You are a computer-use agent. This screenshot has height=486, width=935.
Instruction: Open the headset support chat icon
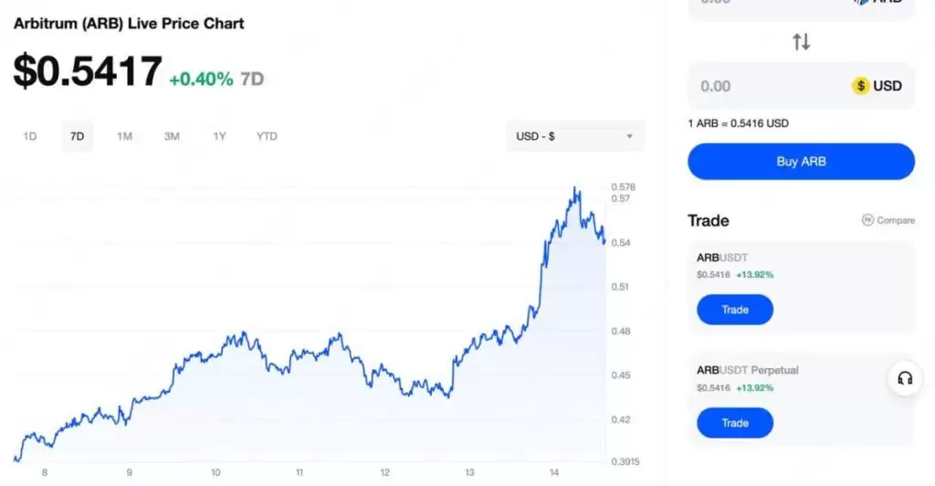(905, 378)
